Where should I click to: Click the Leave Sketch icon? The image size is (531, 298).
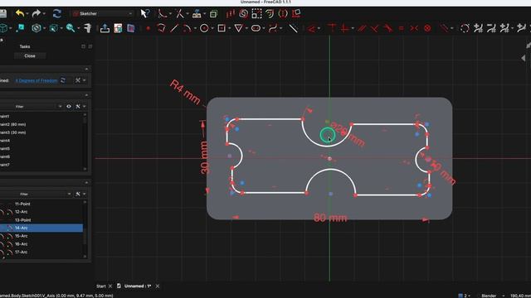[105, 28]
